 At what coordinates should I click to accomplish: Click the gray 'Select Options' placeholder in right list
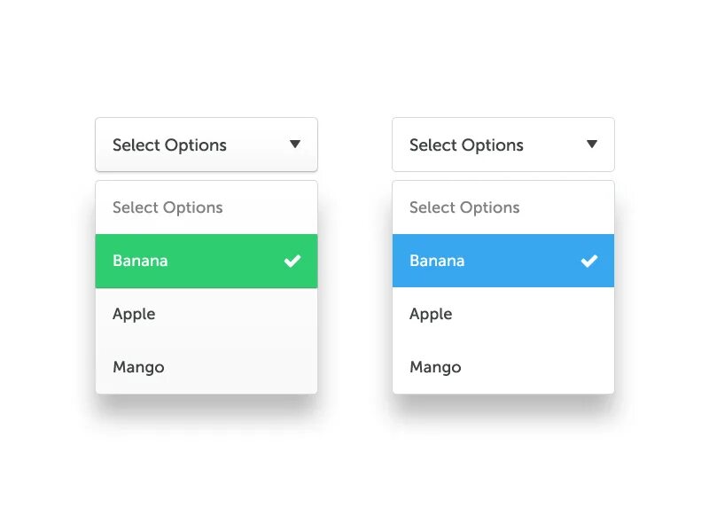(464, 207)
